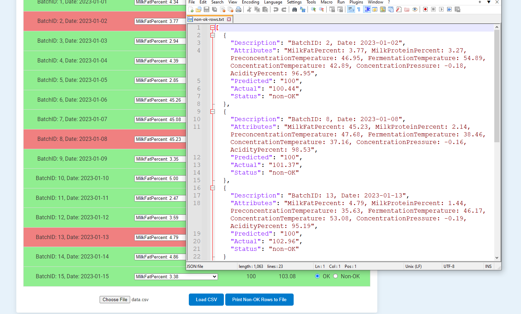This screenshot has width=521, height=314.
Task: Click the Monitoring eye icon
Action: (415, 9)
